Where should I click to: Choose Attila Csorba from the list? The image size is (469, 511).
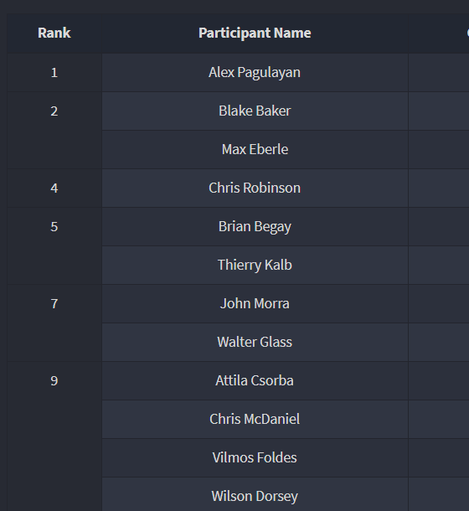255,380
